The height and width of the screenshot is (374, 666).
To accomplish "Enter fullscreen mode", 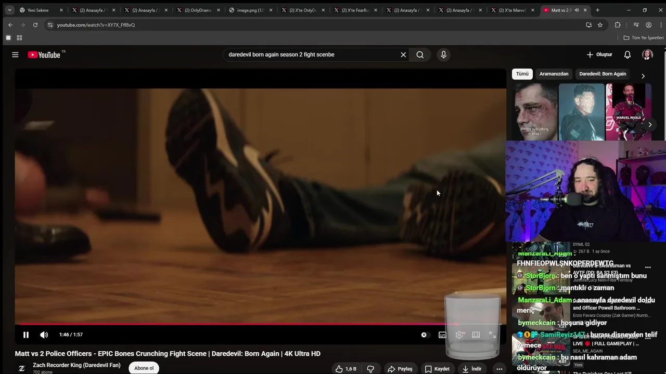I will (492, 335).
